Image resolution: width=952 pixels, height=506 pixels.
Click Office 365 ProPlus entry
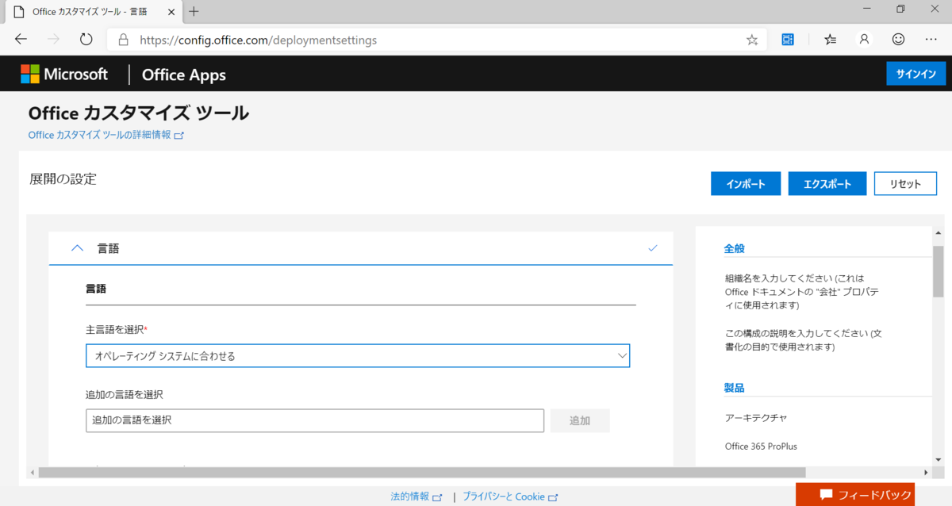(x=761, y=446)
